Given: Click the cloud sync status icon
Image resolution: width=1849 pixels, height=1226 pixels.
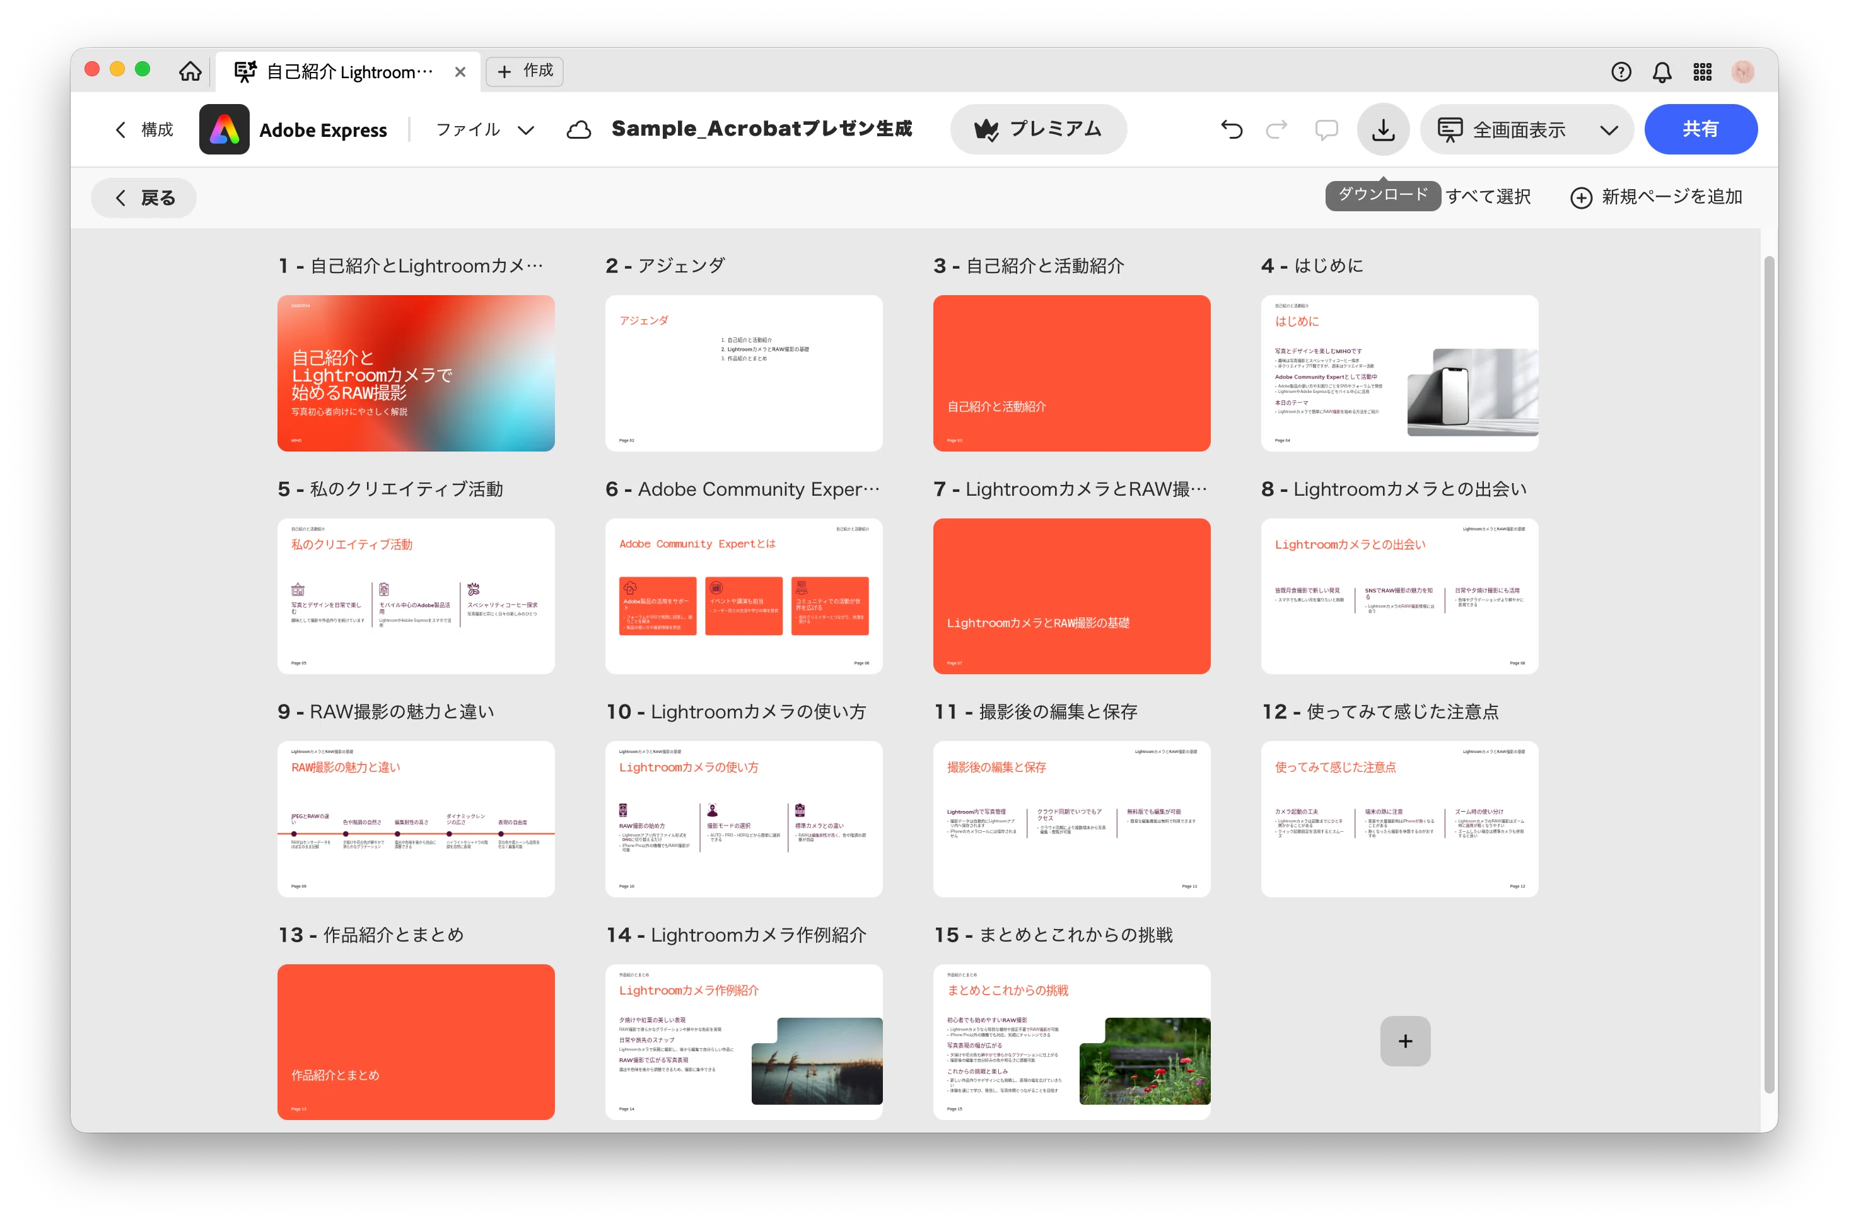Looking at the screenshot, I should click(578, 130).
